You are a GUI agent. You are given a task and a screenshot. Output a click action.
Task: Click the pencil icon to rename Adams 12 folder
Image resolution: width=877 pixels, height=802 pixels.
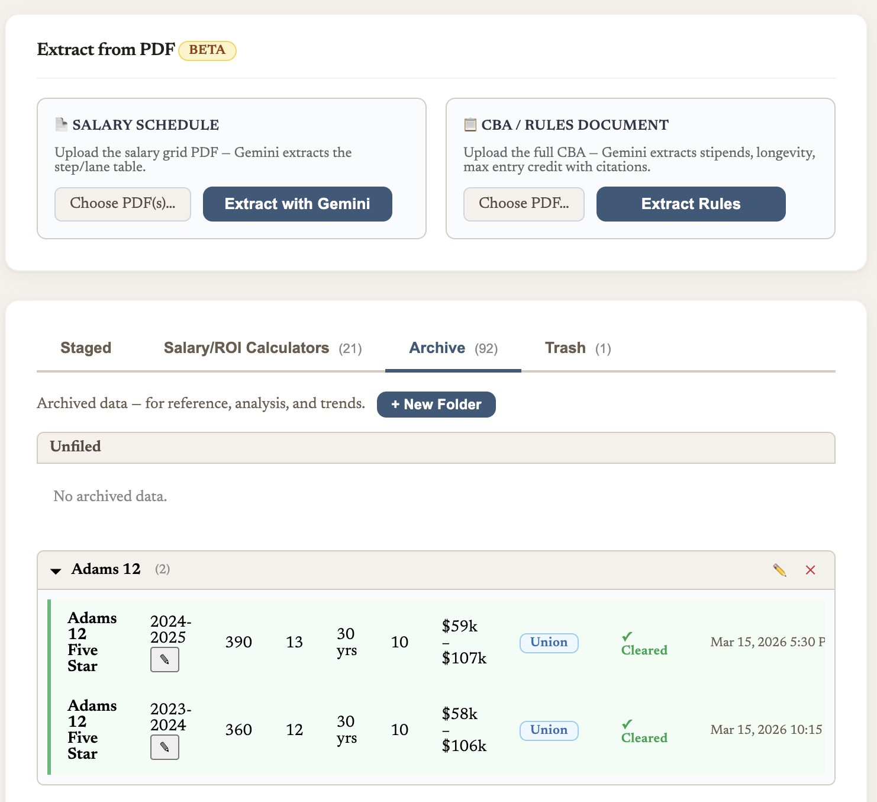click(x=779, y=570)
